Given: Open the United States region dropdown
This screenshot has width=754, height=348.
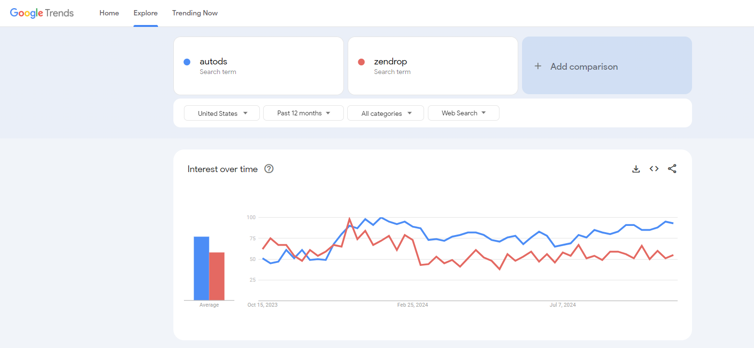Looking at the screenshot, I should [x=222, y=113].
